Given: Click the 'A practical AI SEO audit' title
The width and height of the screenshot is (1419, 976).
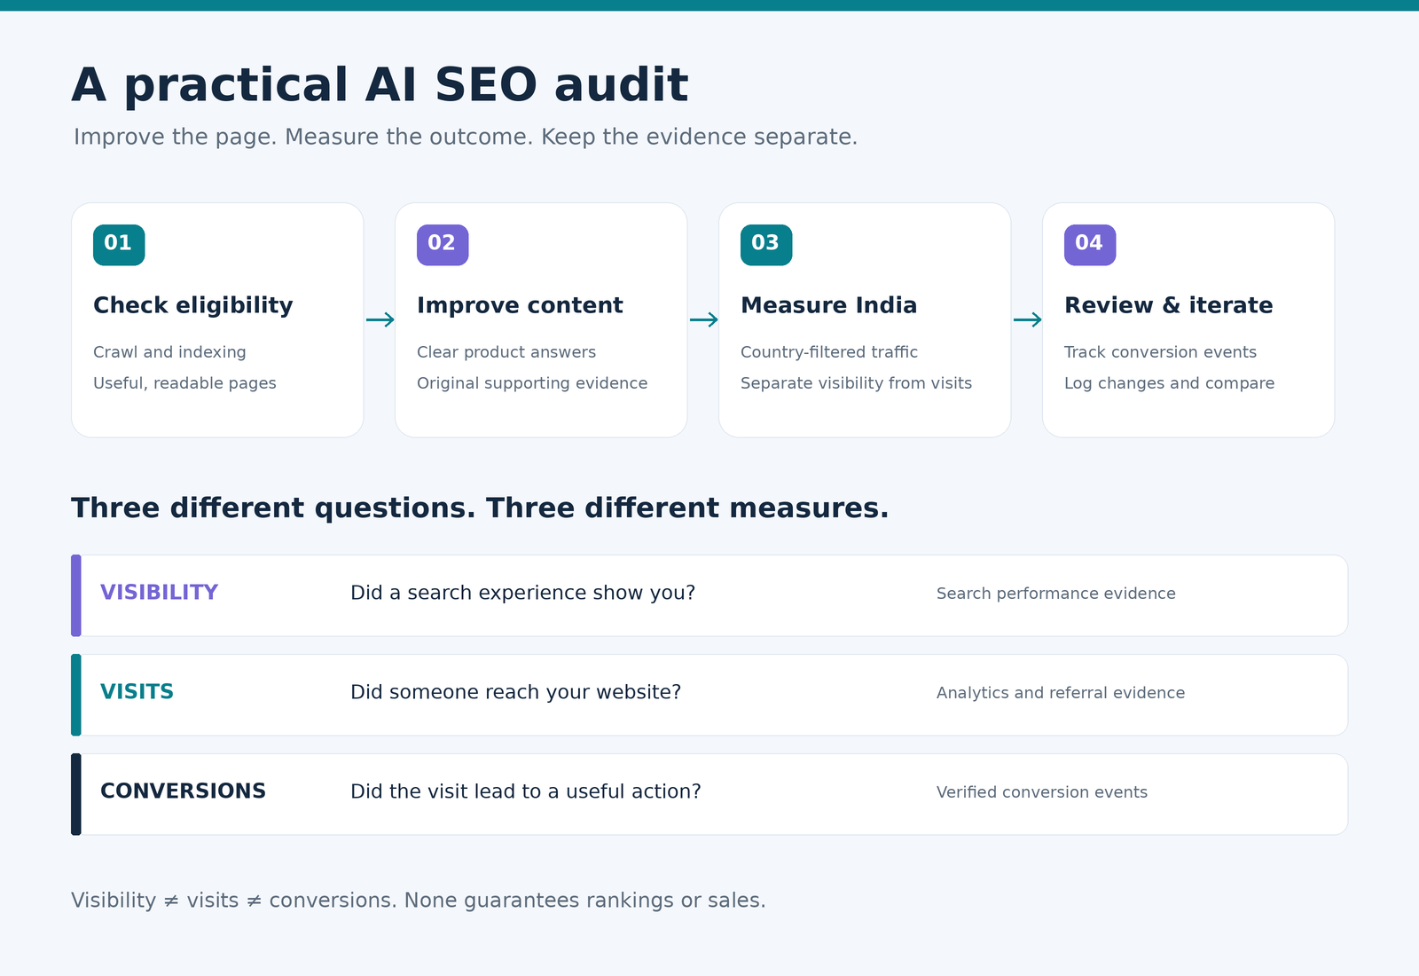Looking at the screenshot, I should [x=380, y=85].
